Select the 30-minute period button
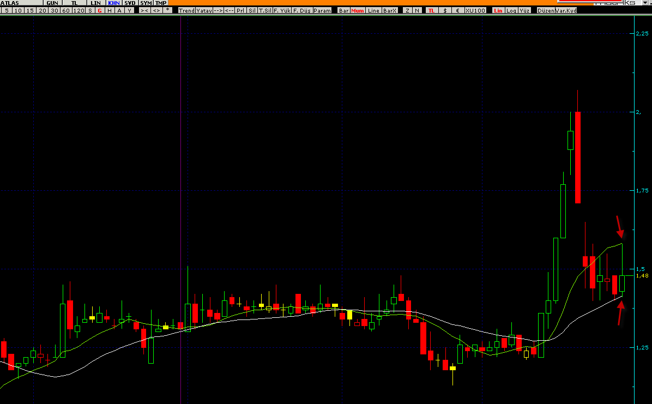 [54, 10]
